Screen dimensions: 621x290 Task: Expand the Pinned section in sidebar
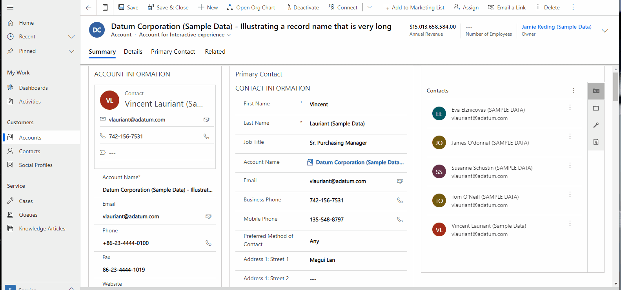(x=71, y=51)
